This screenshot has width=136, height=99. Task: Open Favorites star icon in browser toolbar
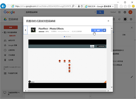(x=125, y=6)
